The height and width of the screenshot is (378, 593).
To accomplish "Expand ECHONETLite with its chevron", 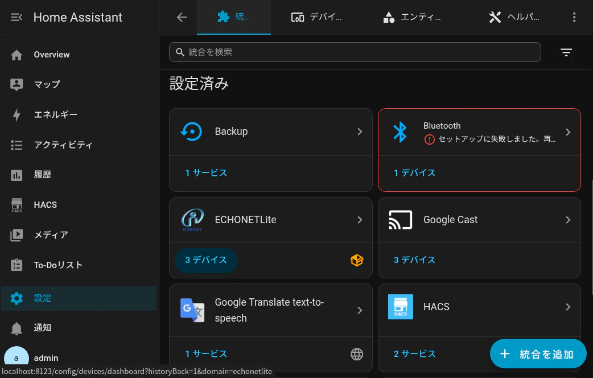I will point(360,220).
